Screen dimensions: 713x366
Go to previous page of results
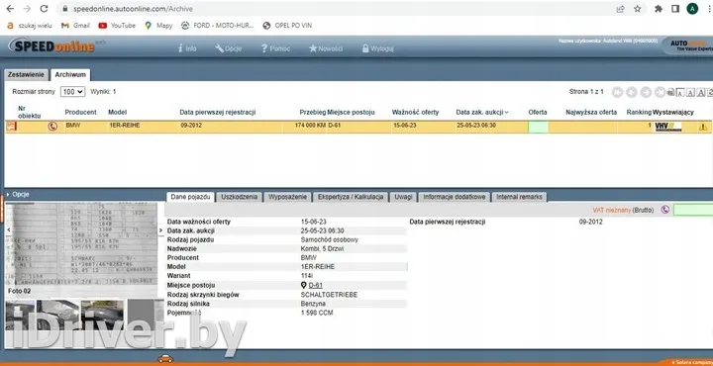pos(631,92)
